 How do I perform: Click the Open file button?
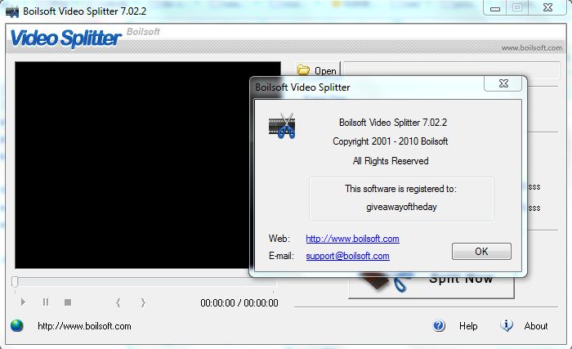coord(317,69)
